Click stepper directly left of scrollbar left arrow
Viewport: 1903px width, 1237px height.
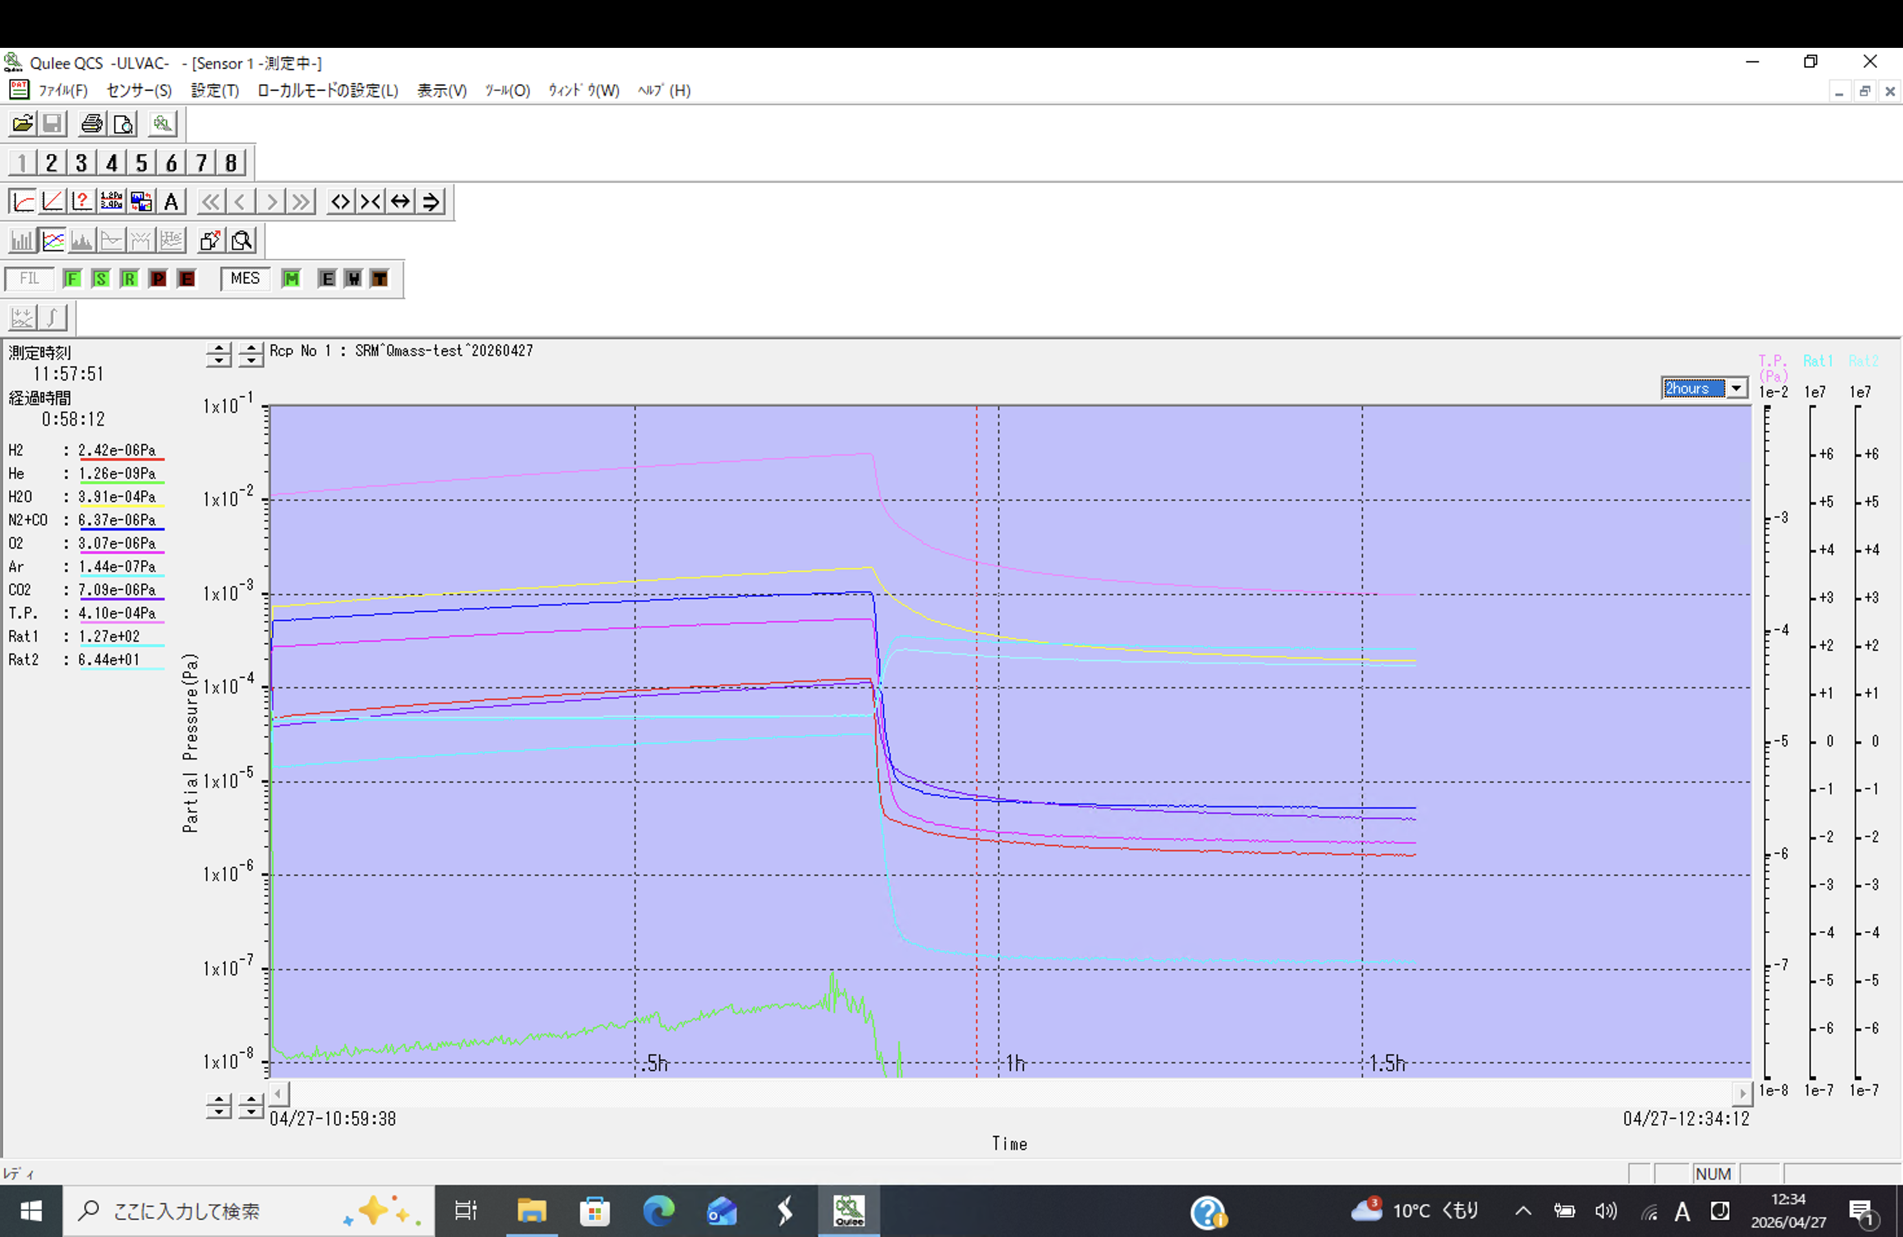pos(251,1106)
